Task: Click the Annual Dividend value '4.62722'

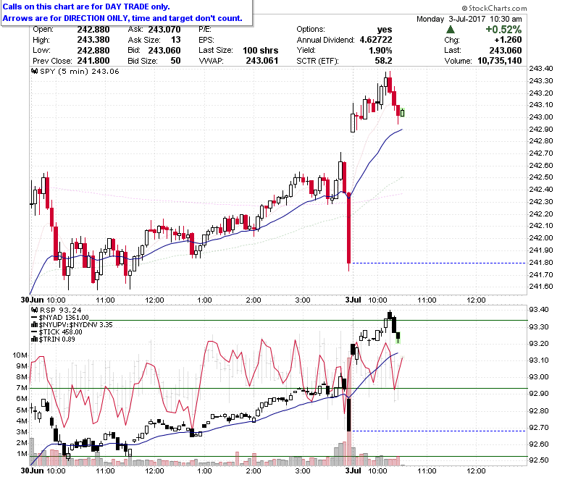Action: point(376,40)
